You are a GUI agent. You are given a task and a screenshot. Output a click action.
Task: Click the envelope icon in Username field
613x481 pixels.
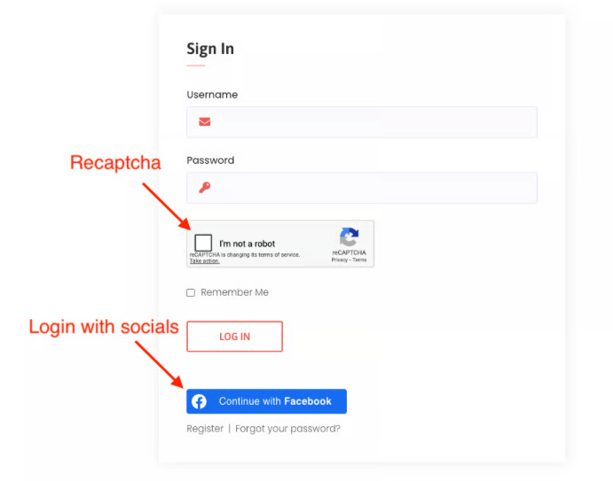tap(205, 122)
